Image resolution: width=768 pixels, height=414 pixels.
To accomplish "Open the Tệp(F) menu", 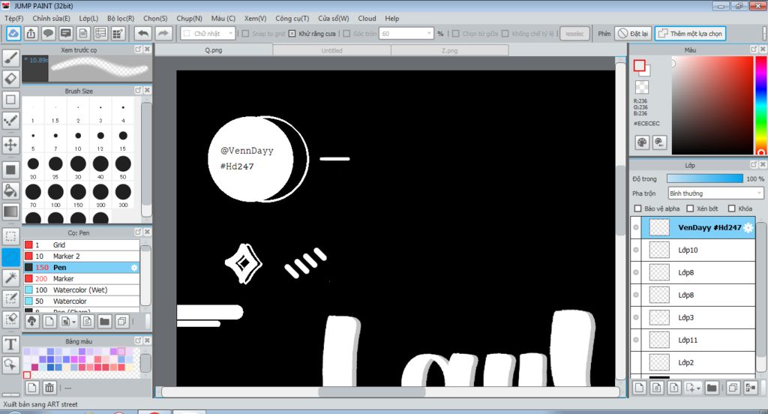I will (13, 18).
